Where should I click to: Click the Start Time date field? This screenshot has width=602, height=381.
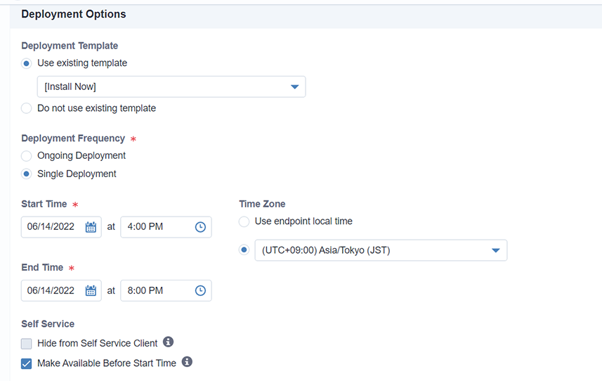coord(52,227)
